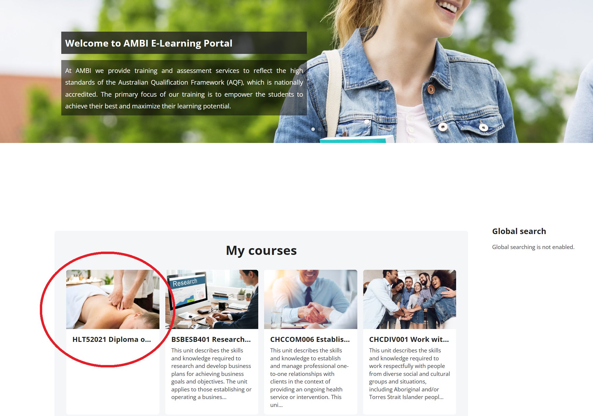Select the group hands-together course image

click(410, 299)
